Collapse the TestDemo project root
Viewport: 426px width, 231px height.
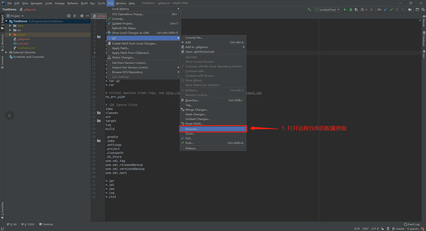coord(6,21)
